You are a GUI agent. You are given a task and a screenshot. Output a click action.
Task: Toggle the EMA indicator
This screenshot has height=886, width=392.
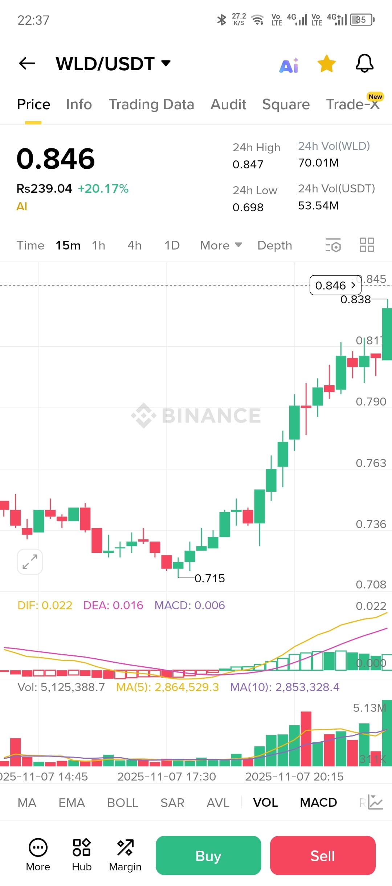[72, 803]
